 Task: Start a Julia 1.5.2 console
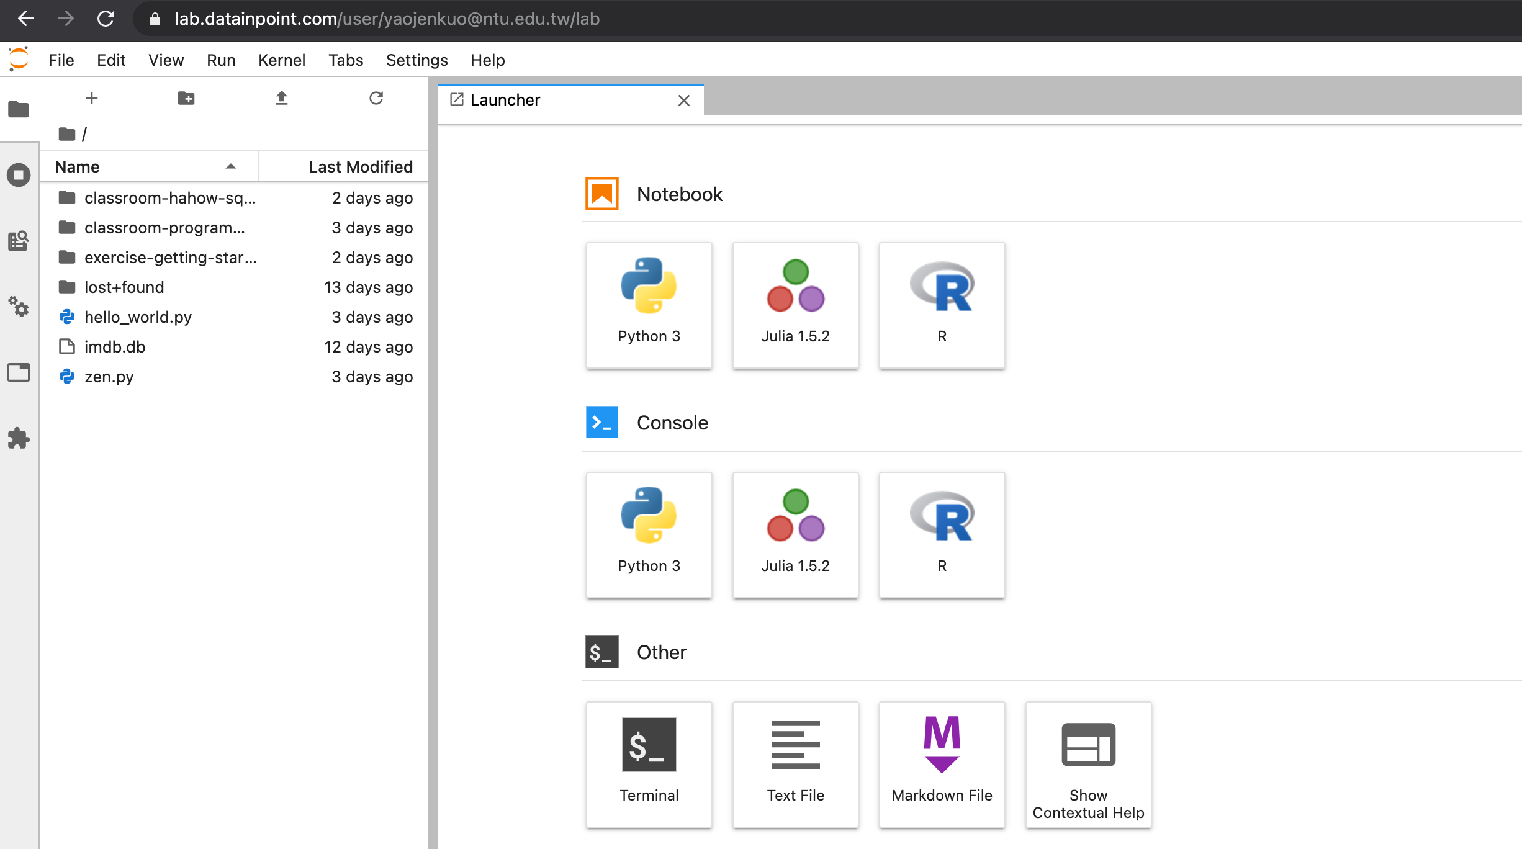point(795,535)
